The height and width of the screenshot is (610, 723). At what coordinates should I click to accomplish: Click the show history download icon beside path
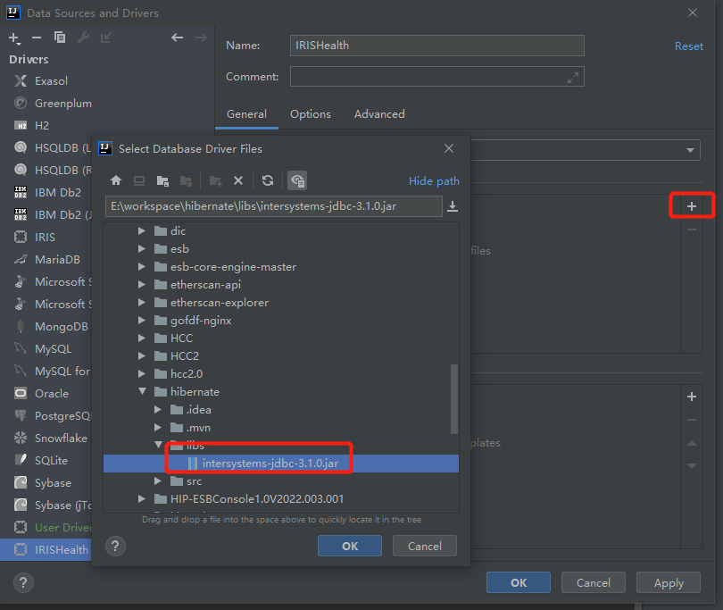click(x=453, y=207)
